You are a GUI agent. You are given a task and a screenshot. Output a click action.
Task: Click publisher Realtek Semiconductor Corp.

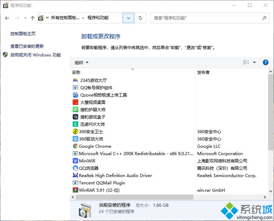coord(227,175)
